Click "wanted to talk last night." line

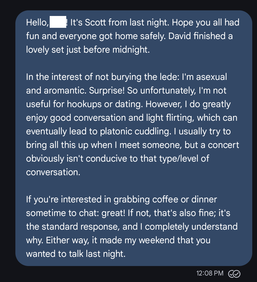click(76, 254)
